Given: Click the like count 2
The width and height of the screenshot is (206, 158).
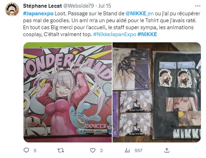Looking at the screenshot, I should 101,150.
